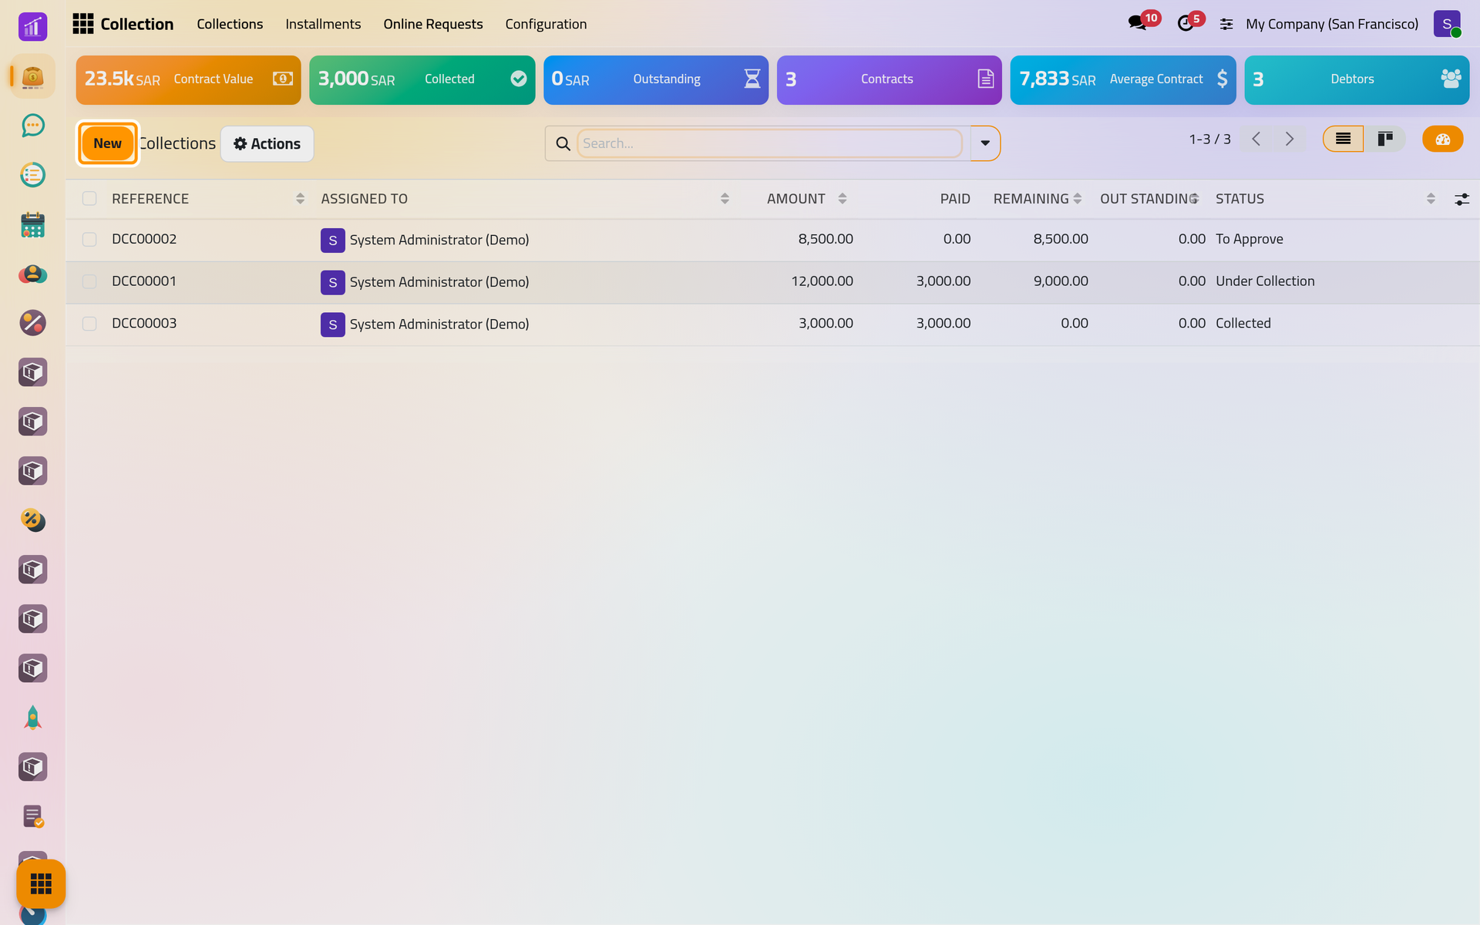
Task: Switch company My Company (San Francisco)
Action: pos(1332,24)
